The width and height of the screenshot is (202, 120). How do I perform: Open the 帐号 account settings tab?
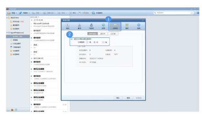[79, 26]
